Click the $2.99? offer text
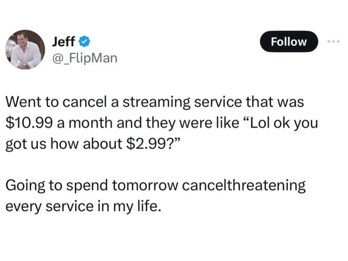The width and height of the screenshot is (348, 261). 152,143
